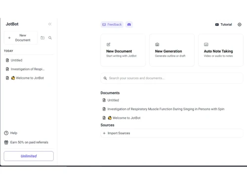The height and width of the screenshot is (185, 247).
Task: Start a New Document from the card
Action: 123,50
